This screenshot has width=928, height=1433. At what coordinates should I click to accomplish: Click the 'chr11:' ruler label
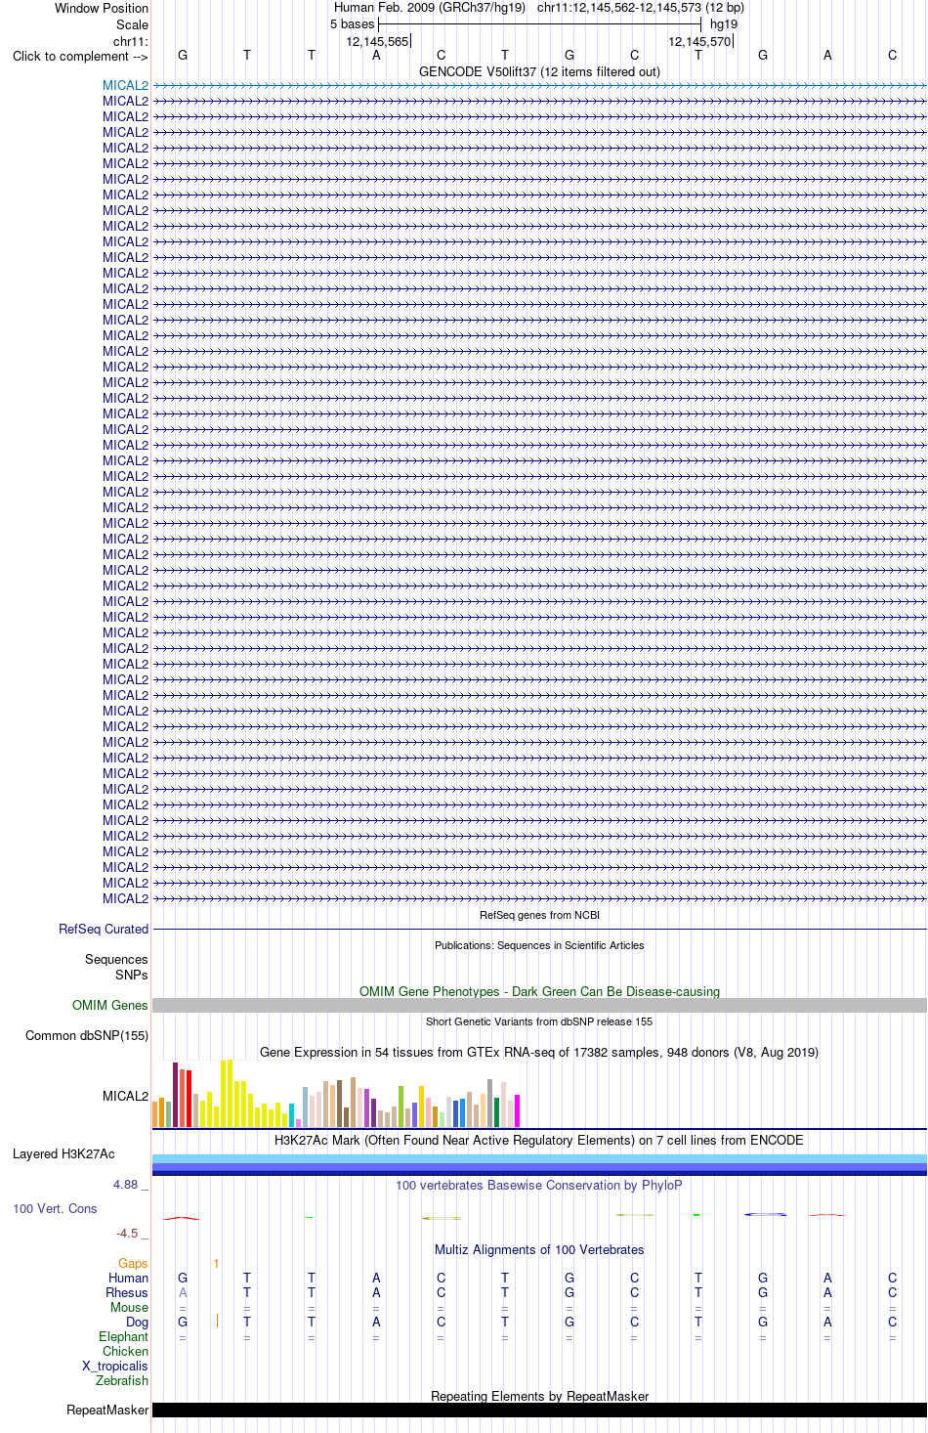click(131, 41)
